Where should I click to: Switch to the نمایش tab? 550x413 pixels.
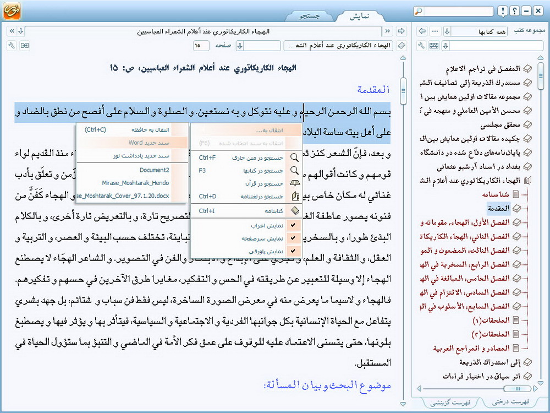(x=360, y=16)
